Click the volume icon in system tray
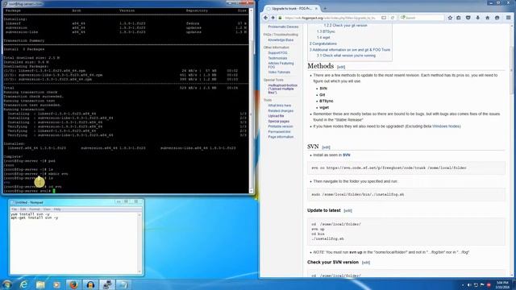Viewport: 516px width, 290px height. coord(469,285)
